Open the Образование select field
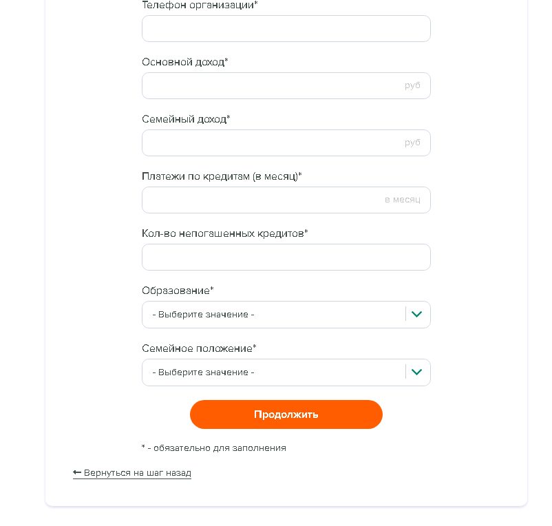The image size is (552, 526). click(275, 315)
